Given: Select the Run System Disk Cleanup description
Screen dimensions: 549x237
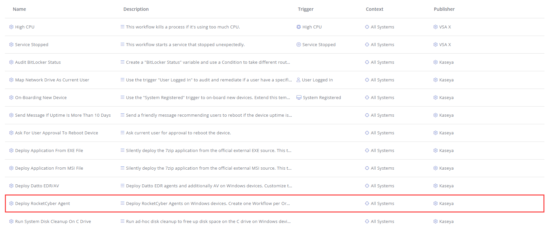Looking at the screenshot, I should point(208,221).
